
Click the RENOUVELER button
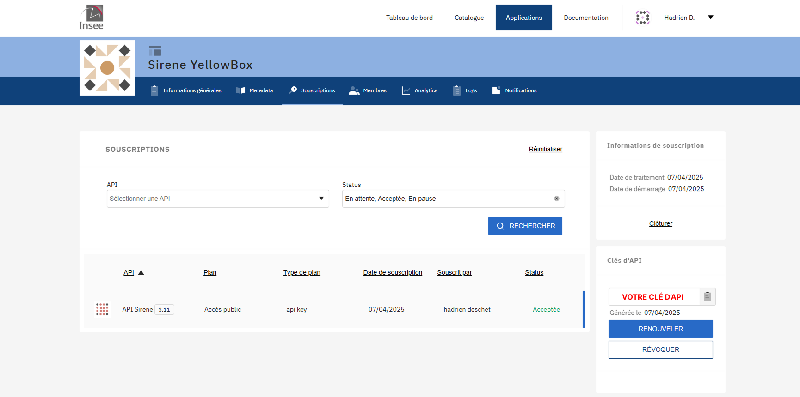click(660, 329)
